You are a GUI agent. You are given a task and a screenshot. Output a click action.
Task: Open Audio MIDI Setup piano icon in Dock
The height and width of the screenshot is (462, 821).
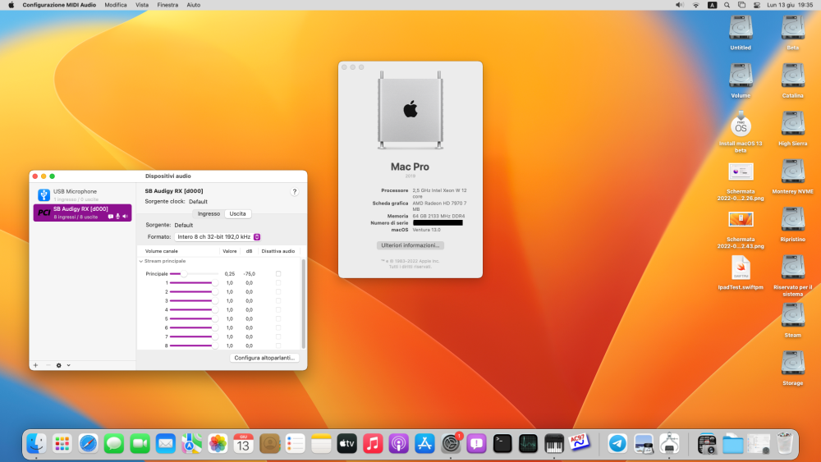point(554,444)
